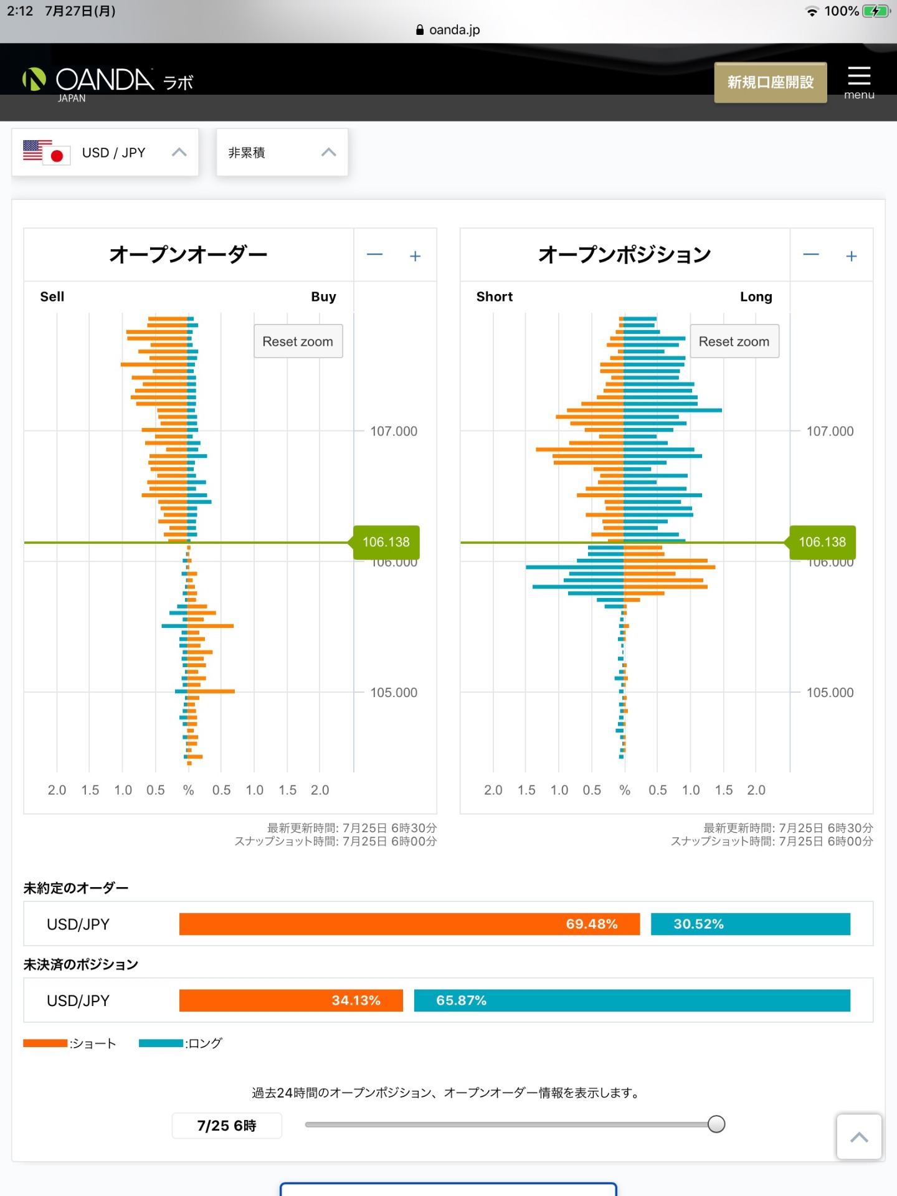Tap the 7/25 6時 time display box
897x1196 pixels.
coord(227,1126)
